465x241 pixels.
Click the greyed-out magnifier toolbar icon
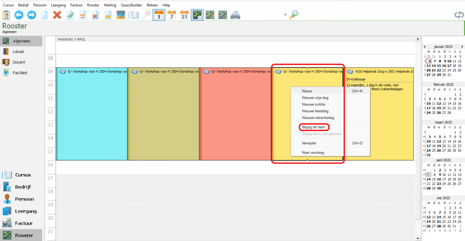146,15
